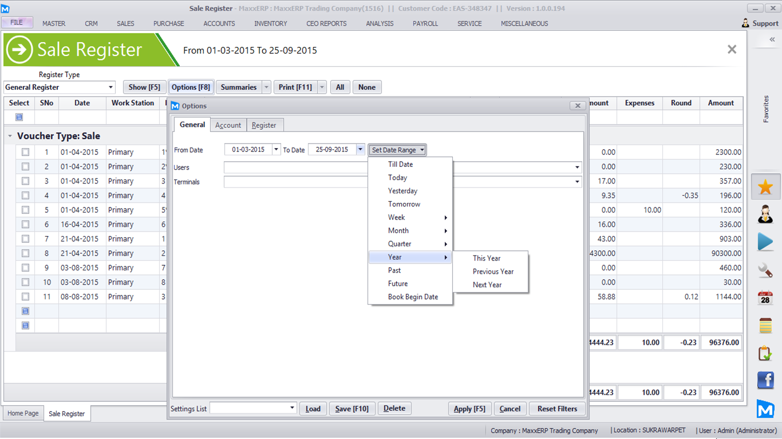This screenshot has width=782, height=439.
Task: Open the wrench tools sidebar icon
Action: (765, 270)
